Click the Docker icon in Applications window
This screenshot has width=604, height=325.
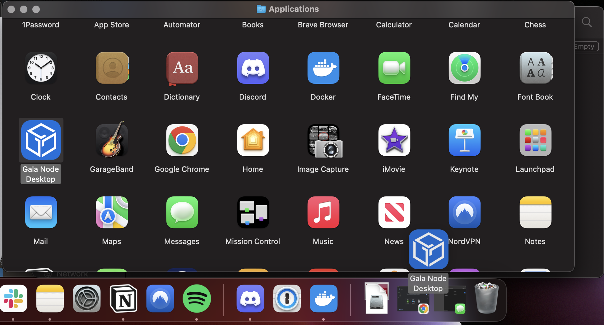[x=323, y=68]
